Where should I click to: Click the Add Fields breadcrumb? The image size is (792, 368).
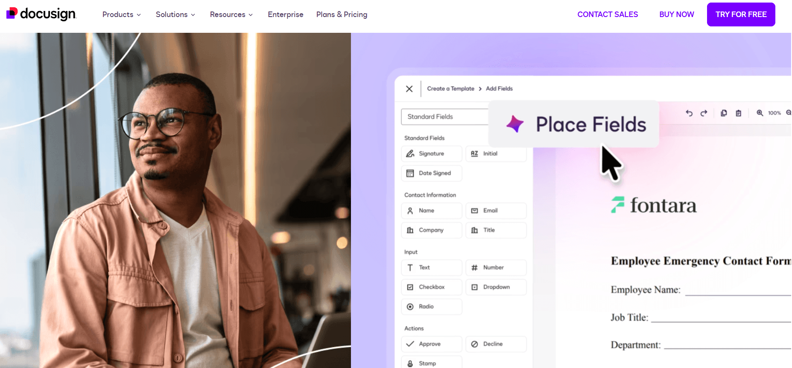pyautogui.click(x=499, y=89)
